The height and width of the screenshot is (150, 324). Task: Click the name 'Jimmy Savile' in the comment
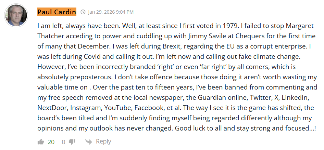pyautogui.click(x=184, y=36)
